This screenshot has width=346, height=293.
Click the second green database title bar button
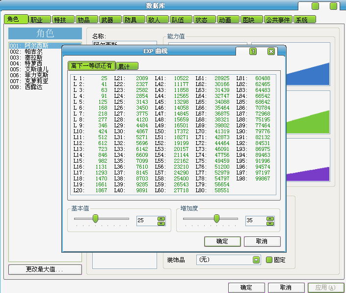coord(333,6)
